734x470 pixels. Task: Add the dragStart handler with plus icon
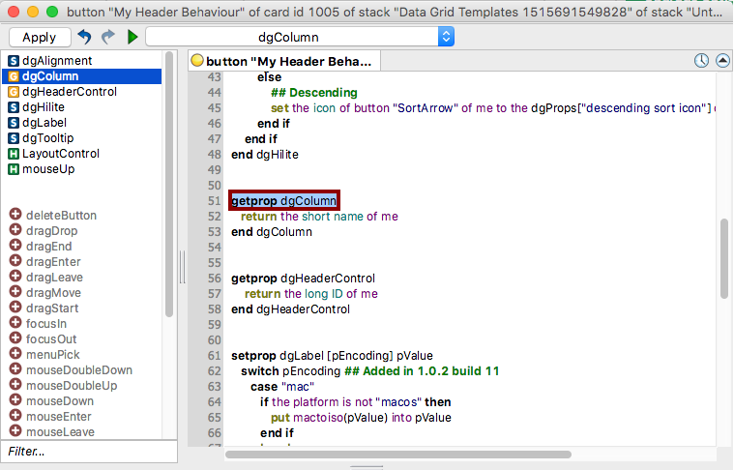coord(15,308)
